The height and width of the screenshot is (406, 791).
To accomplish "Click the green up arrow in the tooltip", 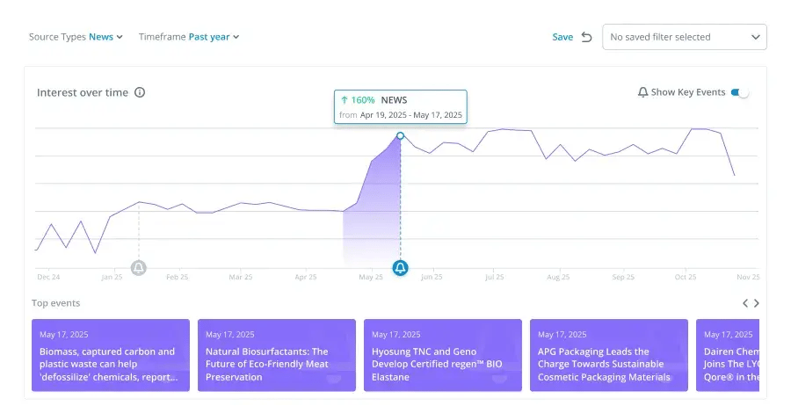I will (345, 100).
